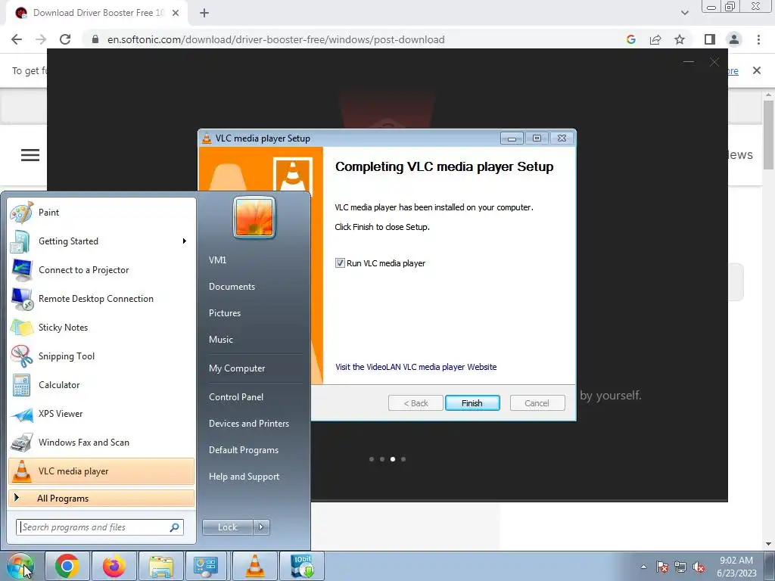Click the Start orb on the taskbar
The height and width of the screenshot is (581, 775).
click(x=20, y=566)
